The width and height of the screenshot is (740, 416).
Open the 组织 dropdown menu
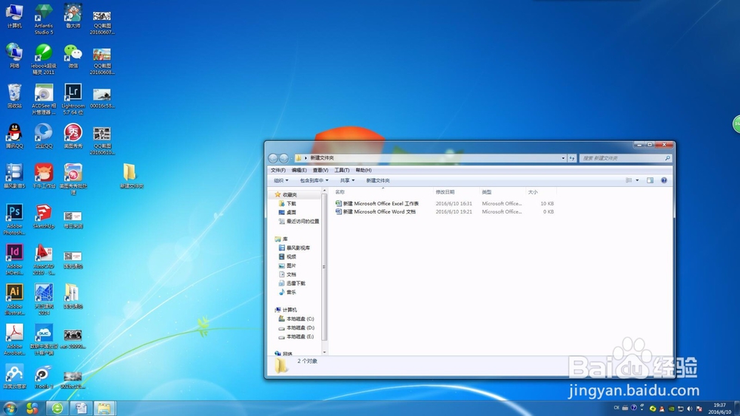pos(280,180)
